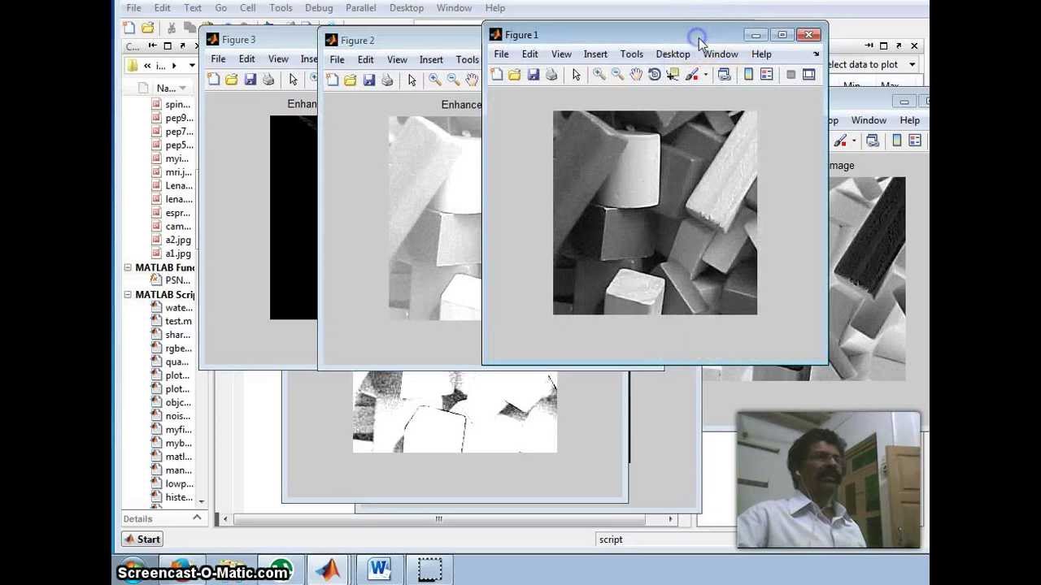This screenshot has height=585, width=1041.
Task: Activate Zoom Out tool in Figure 2
Action: pos(453,80)
